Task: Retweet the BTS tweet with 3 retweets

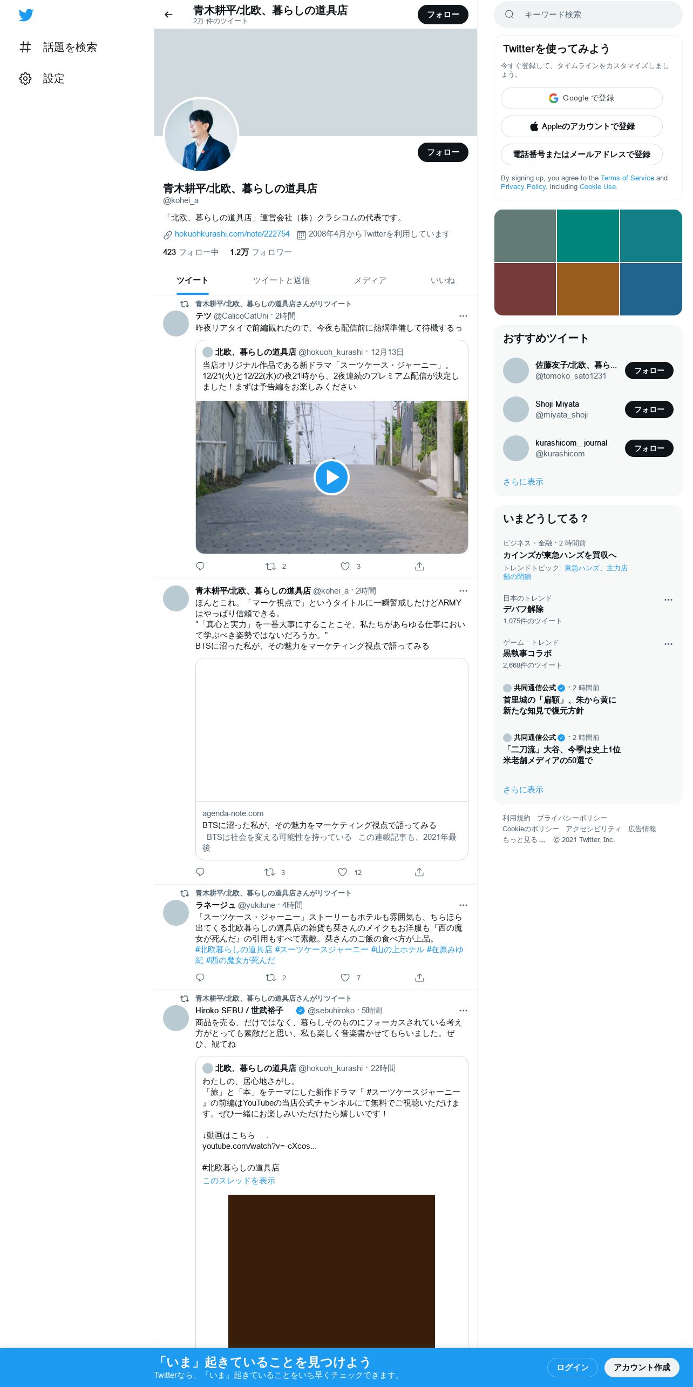Action: tap(275, 872)
